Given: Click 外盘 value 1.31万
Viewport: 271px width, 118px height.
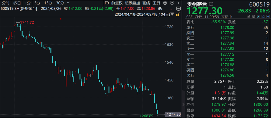Looking at the screenshot, I should click(x=220, y=93).
